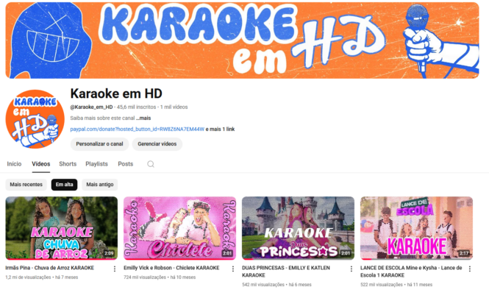
Task: Select the Vídeos tab
Action: pyautogui.click(x=41, y=164)
